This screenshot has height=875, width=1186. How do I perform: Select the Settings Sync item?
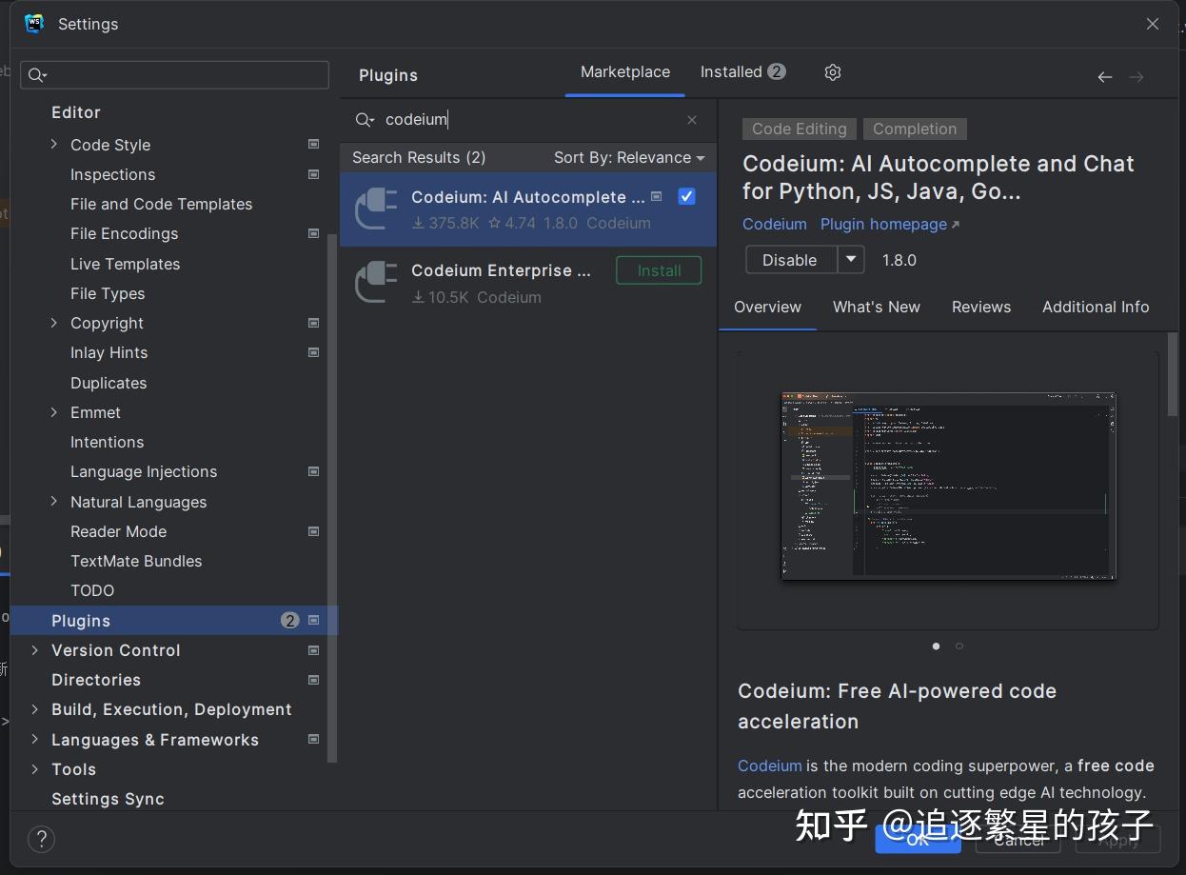(108, 799)
